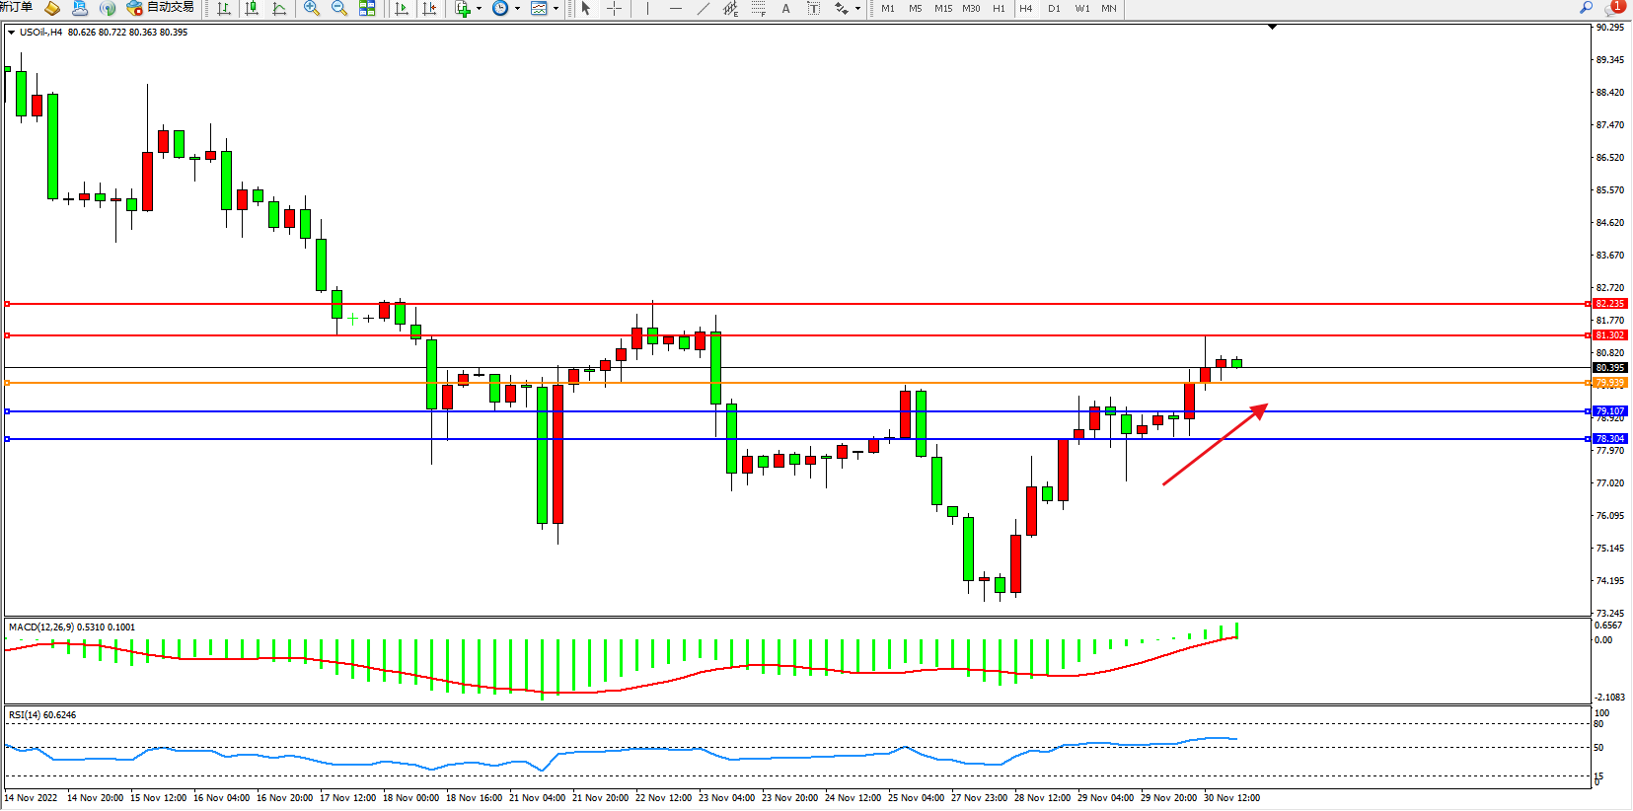Switch to the H1 timeframe
1633x811 pixels.
pos(999,9)
